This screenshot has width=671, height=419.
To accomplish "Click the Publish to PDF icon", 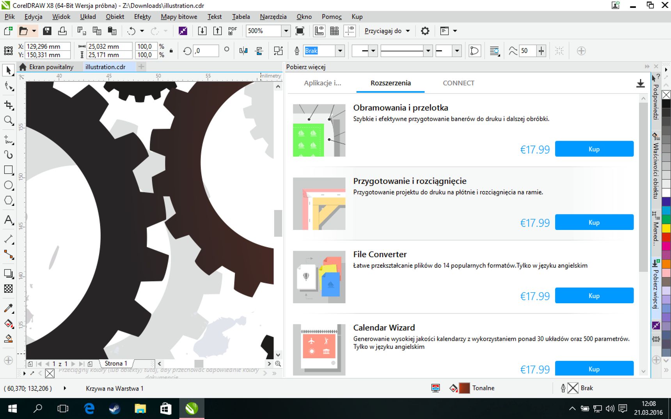I will pos(233,31).
